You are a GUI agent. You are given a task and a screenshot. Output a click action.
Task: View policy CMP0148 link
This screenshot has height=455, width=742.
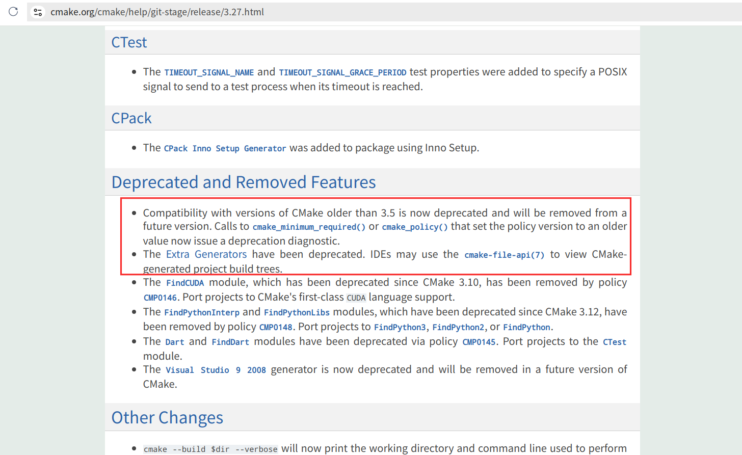(x=276, y=327)
